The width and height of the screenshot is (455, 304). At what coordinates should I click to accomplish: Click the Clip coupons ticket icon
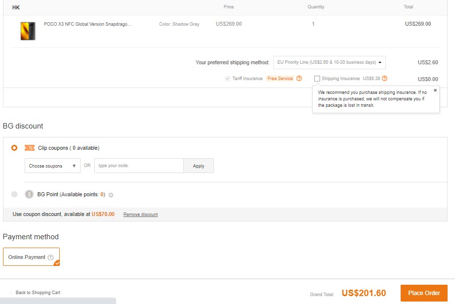(x=30, y=148)
